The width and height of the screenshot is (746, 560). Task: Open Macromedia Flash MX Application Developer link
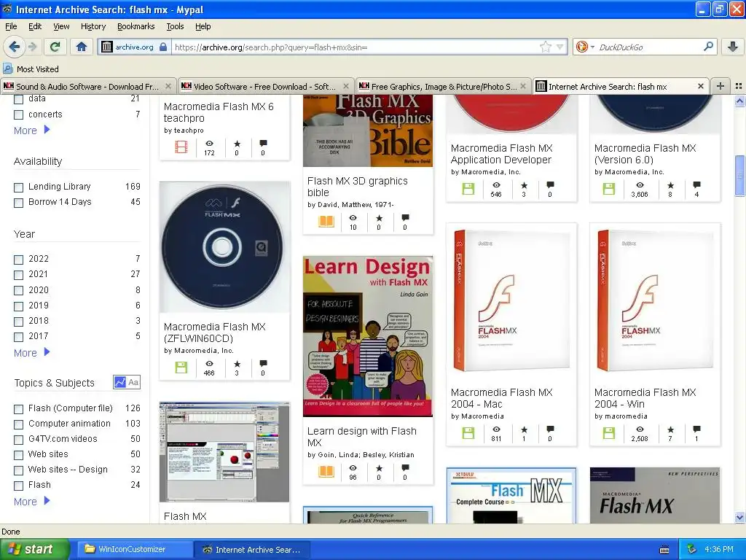[x=501, y=154]
